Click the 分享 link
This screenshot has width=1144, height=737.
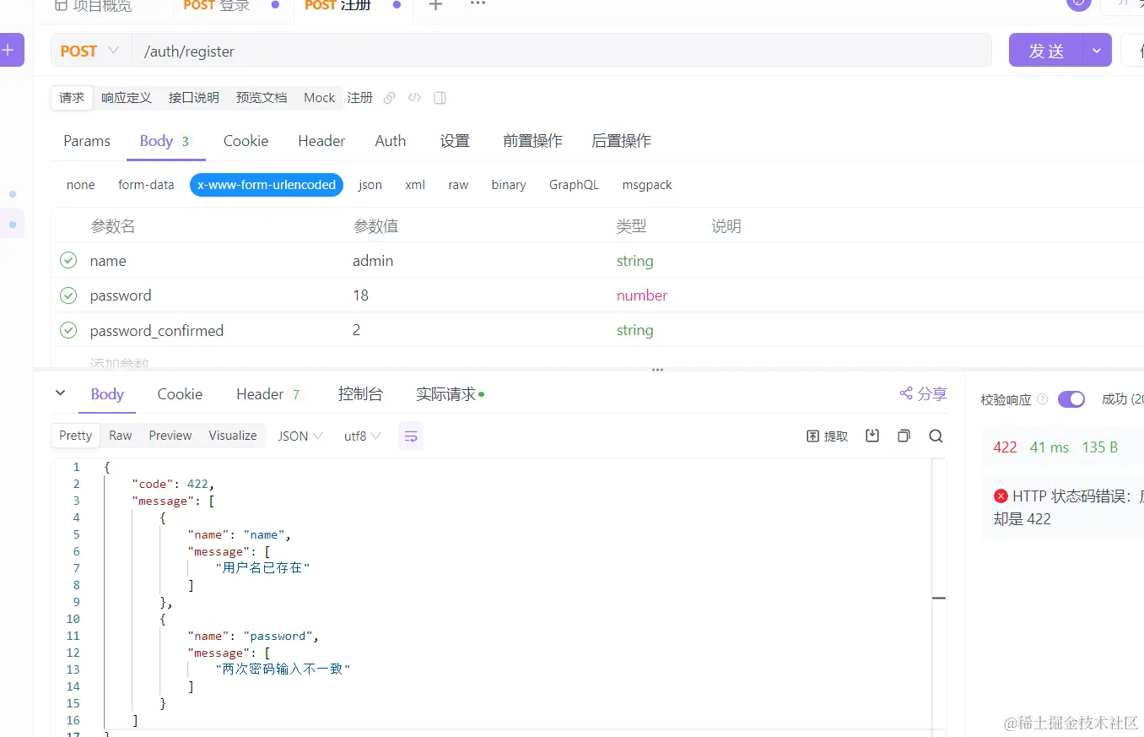click(932, 393)
